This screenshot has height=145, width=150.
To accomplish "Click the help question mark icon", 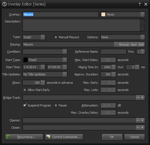I will tap(140, 4).
